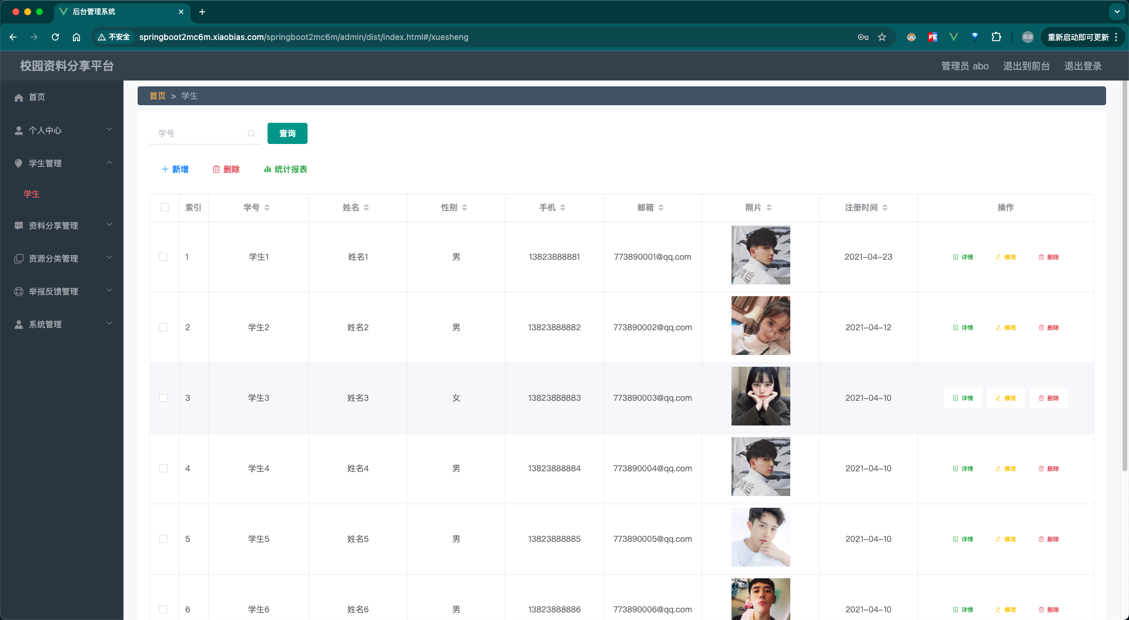Click the 不安全 security warning indicator
Viewport: 1129px width, 620px height.
pyautogui.click(x=114, y=37)
